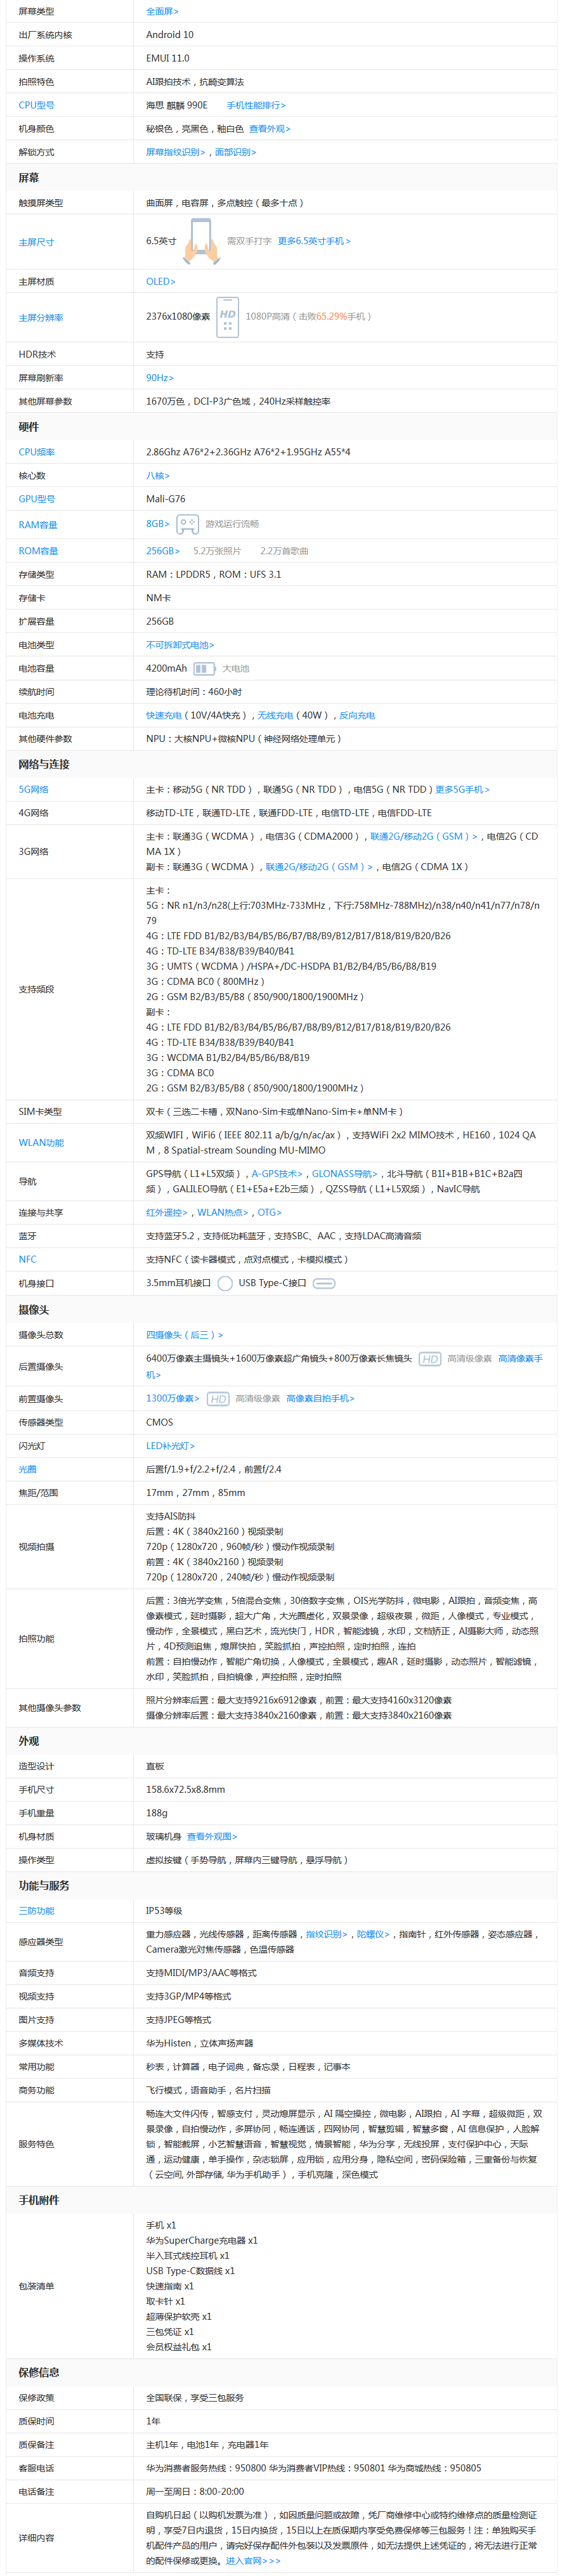
Task: Click the 1300万像素 front camera link
Action: click(173, 1399)
